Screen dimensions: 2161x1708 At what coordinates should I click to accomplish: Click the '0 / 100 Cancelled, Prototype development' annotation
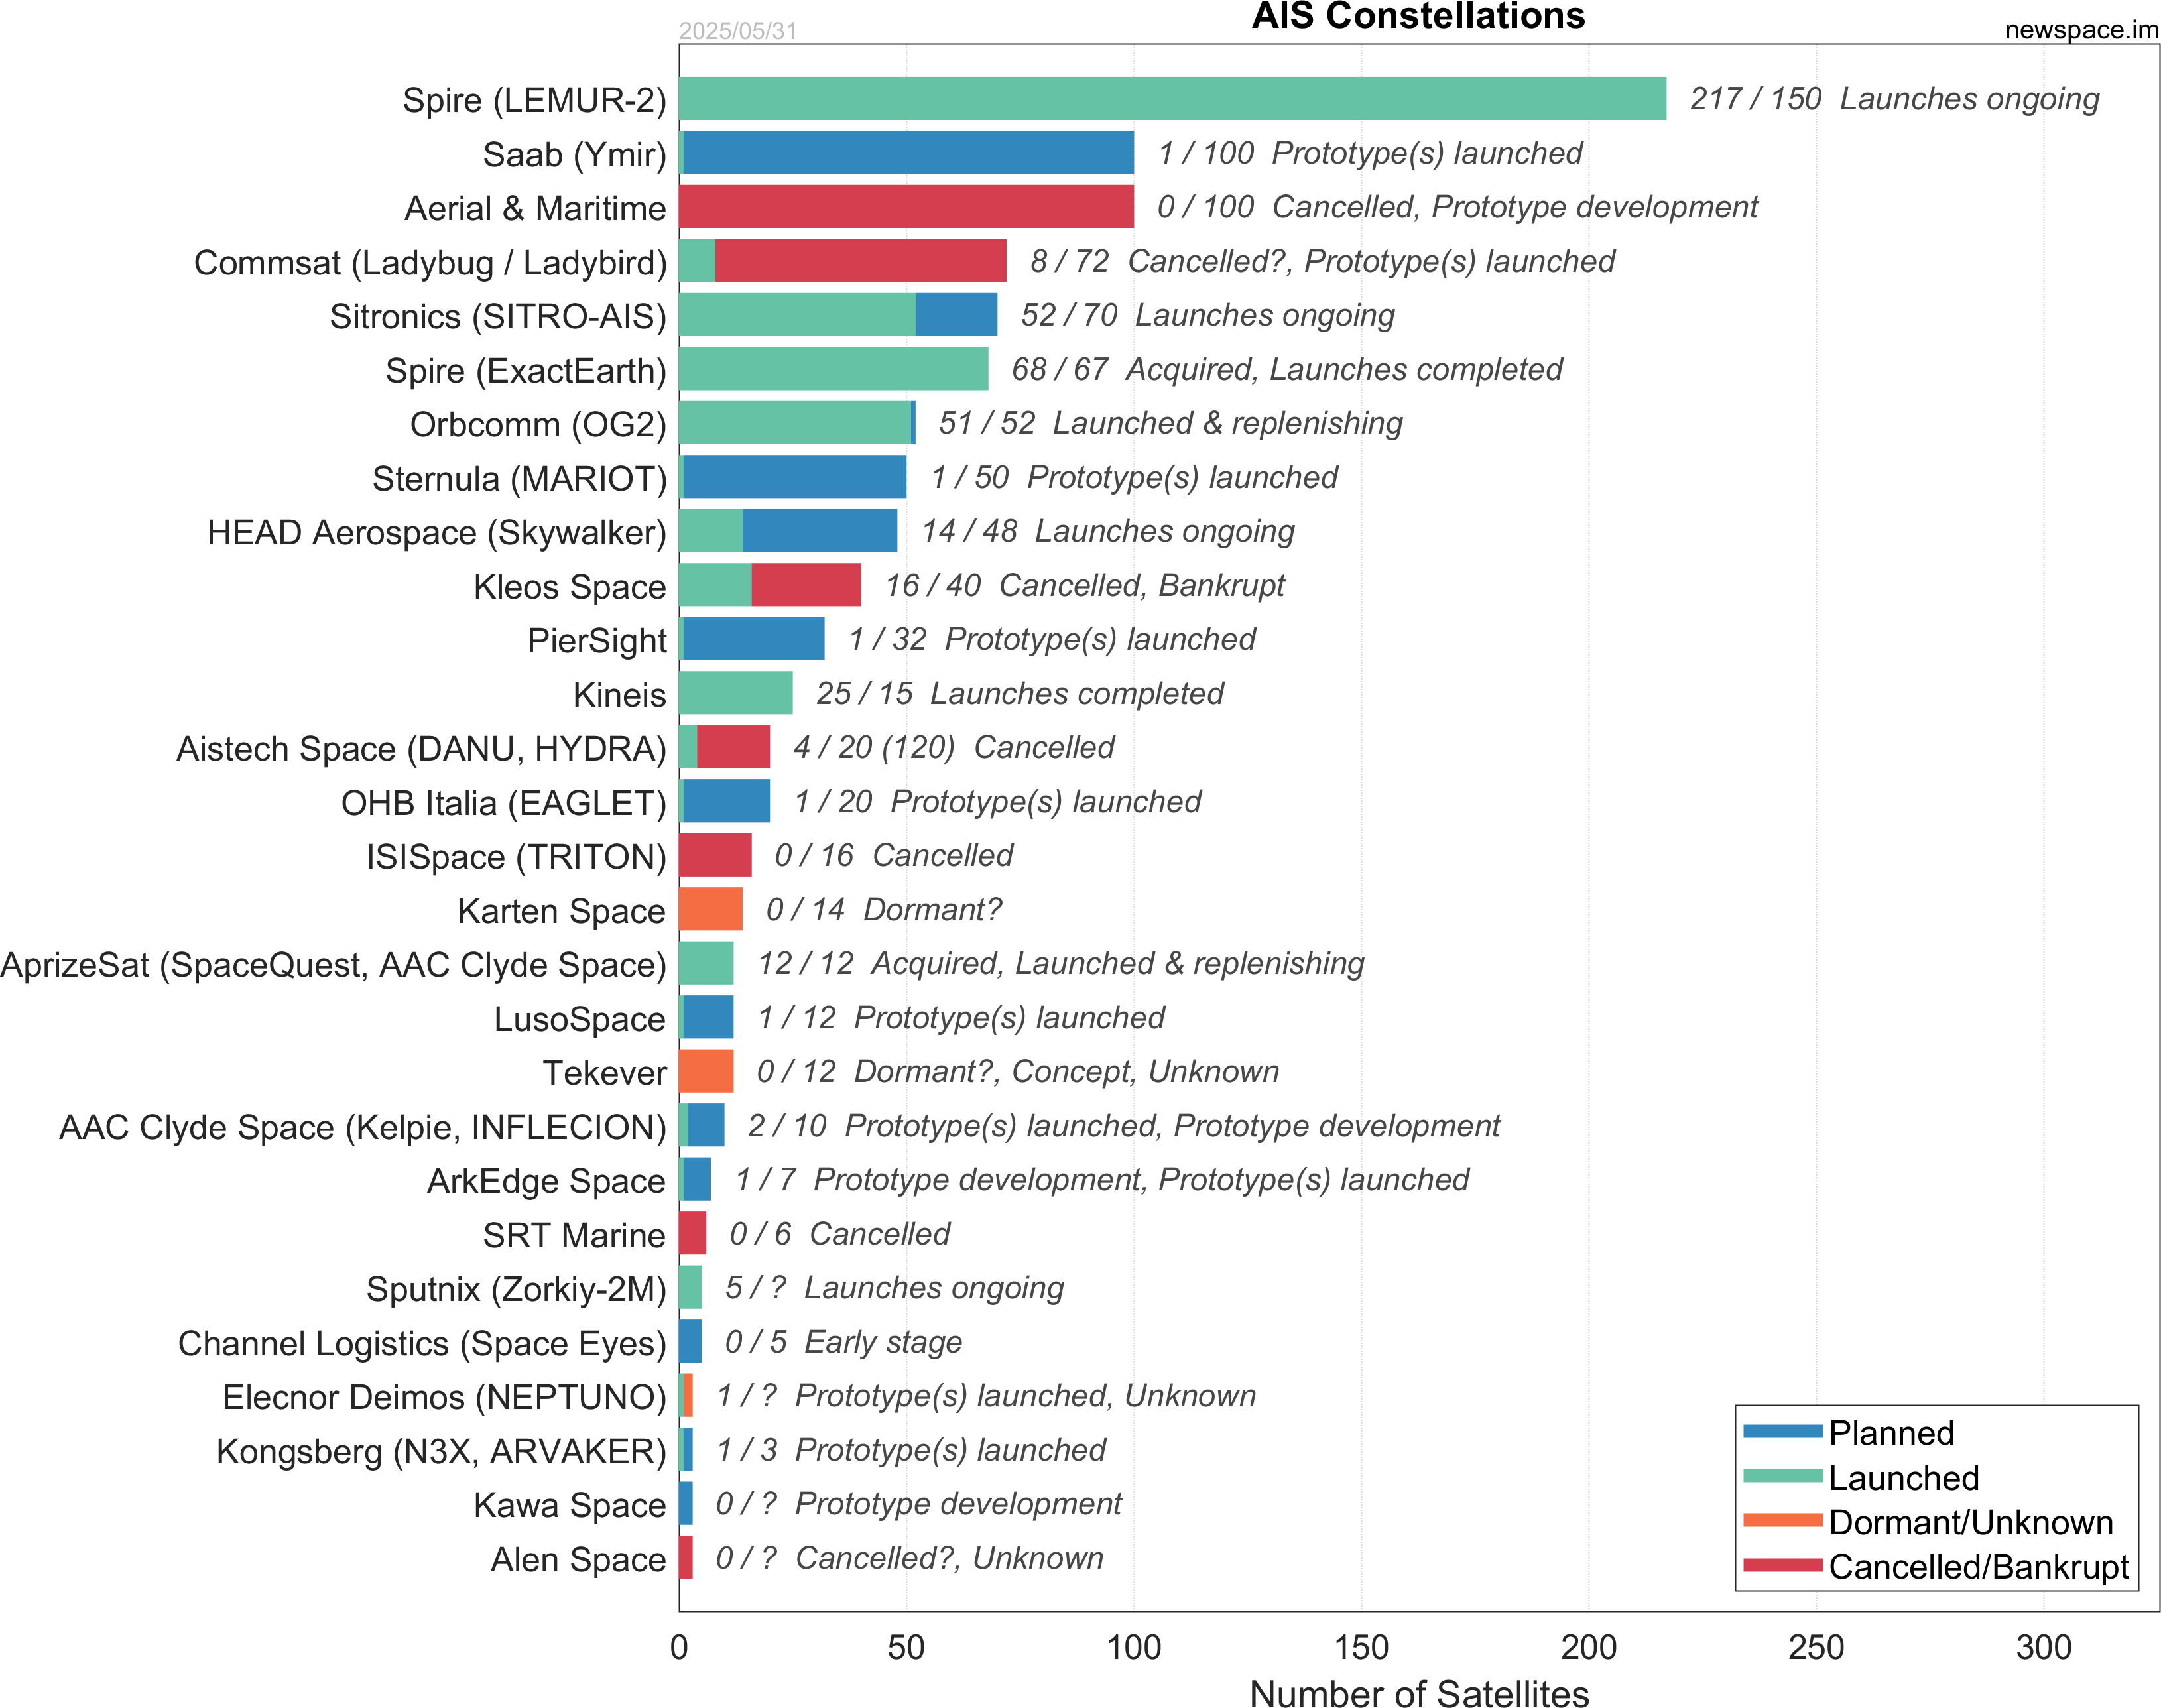1457,206
